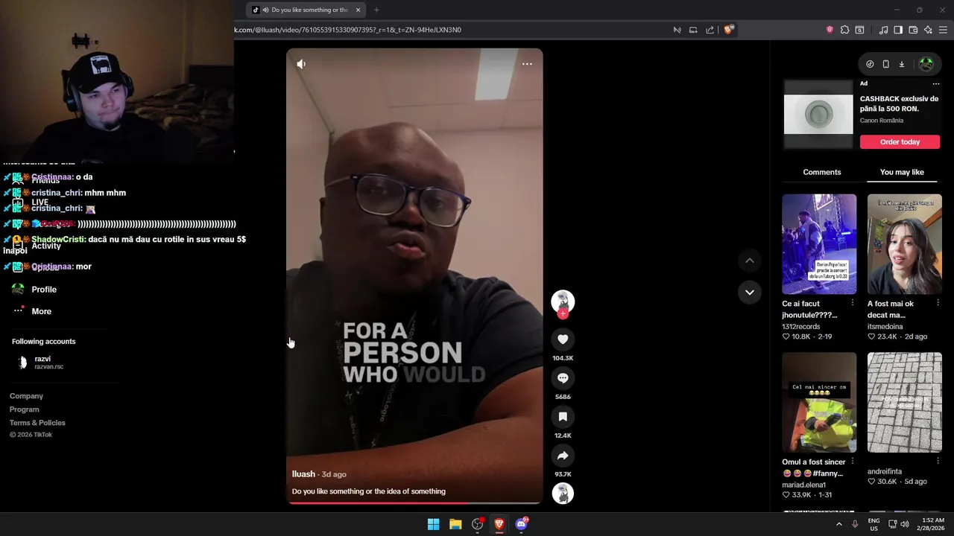This screenshot has width=954, height=536.
Task: Switch to the You may like tab
Action: 902,172
